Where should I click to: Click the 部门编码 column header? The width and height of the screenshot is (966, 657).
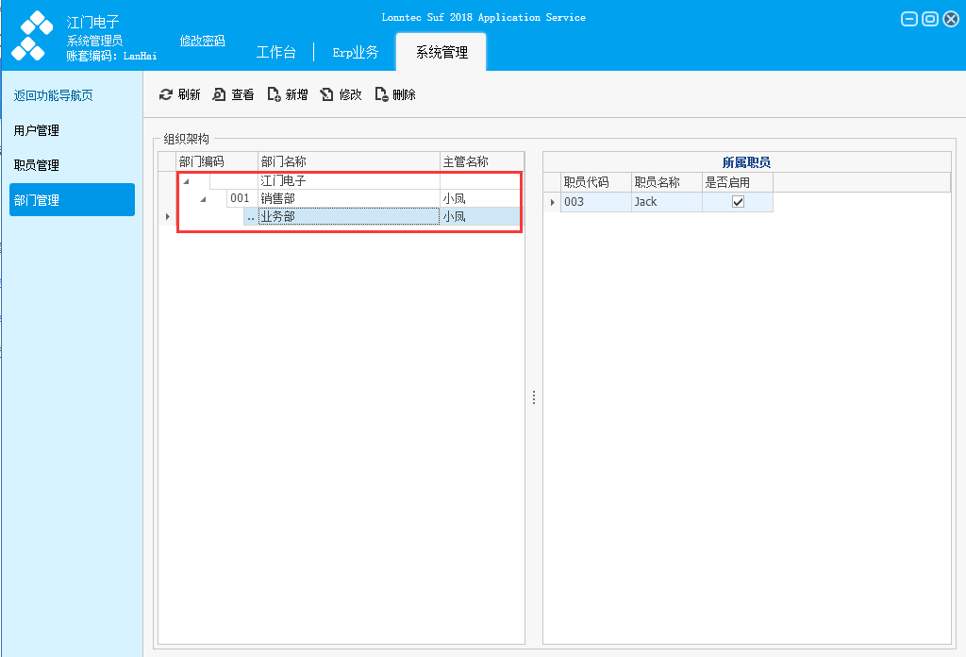click(x=217, y=161)
